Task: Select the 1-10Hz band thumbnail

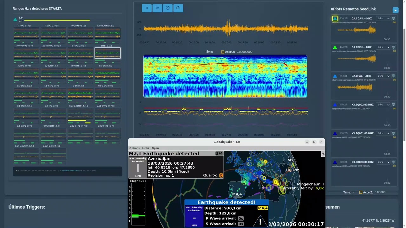Action: (x=26, y=33)
